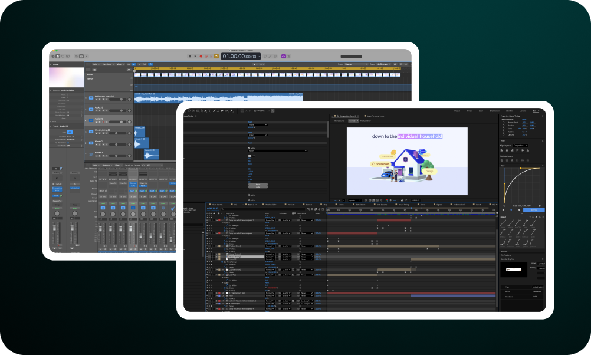Viewport: 591px width, 355px height.
Task: Toggle the Opacity stopwatch in Properties panel
Action: coord(504,134)
